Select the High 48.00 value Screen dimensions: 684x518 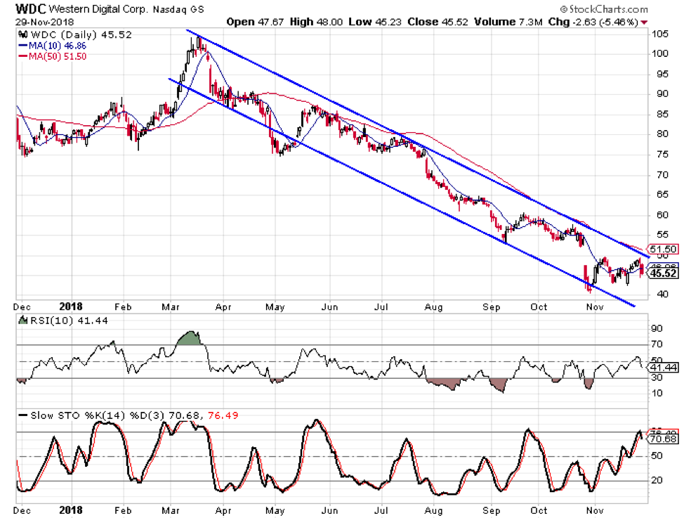(x=316, y=22)
